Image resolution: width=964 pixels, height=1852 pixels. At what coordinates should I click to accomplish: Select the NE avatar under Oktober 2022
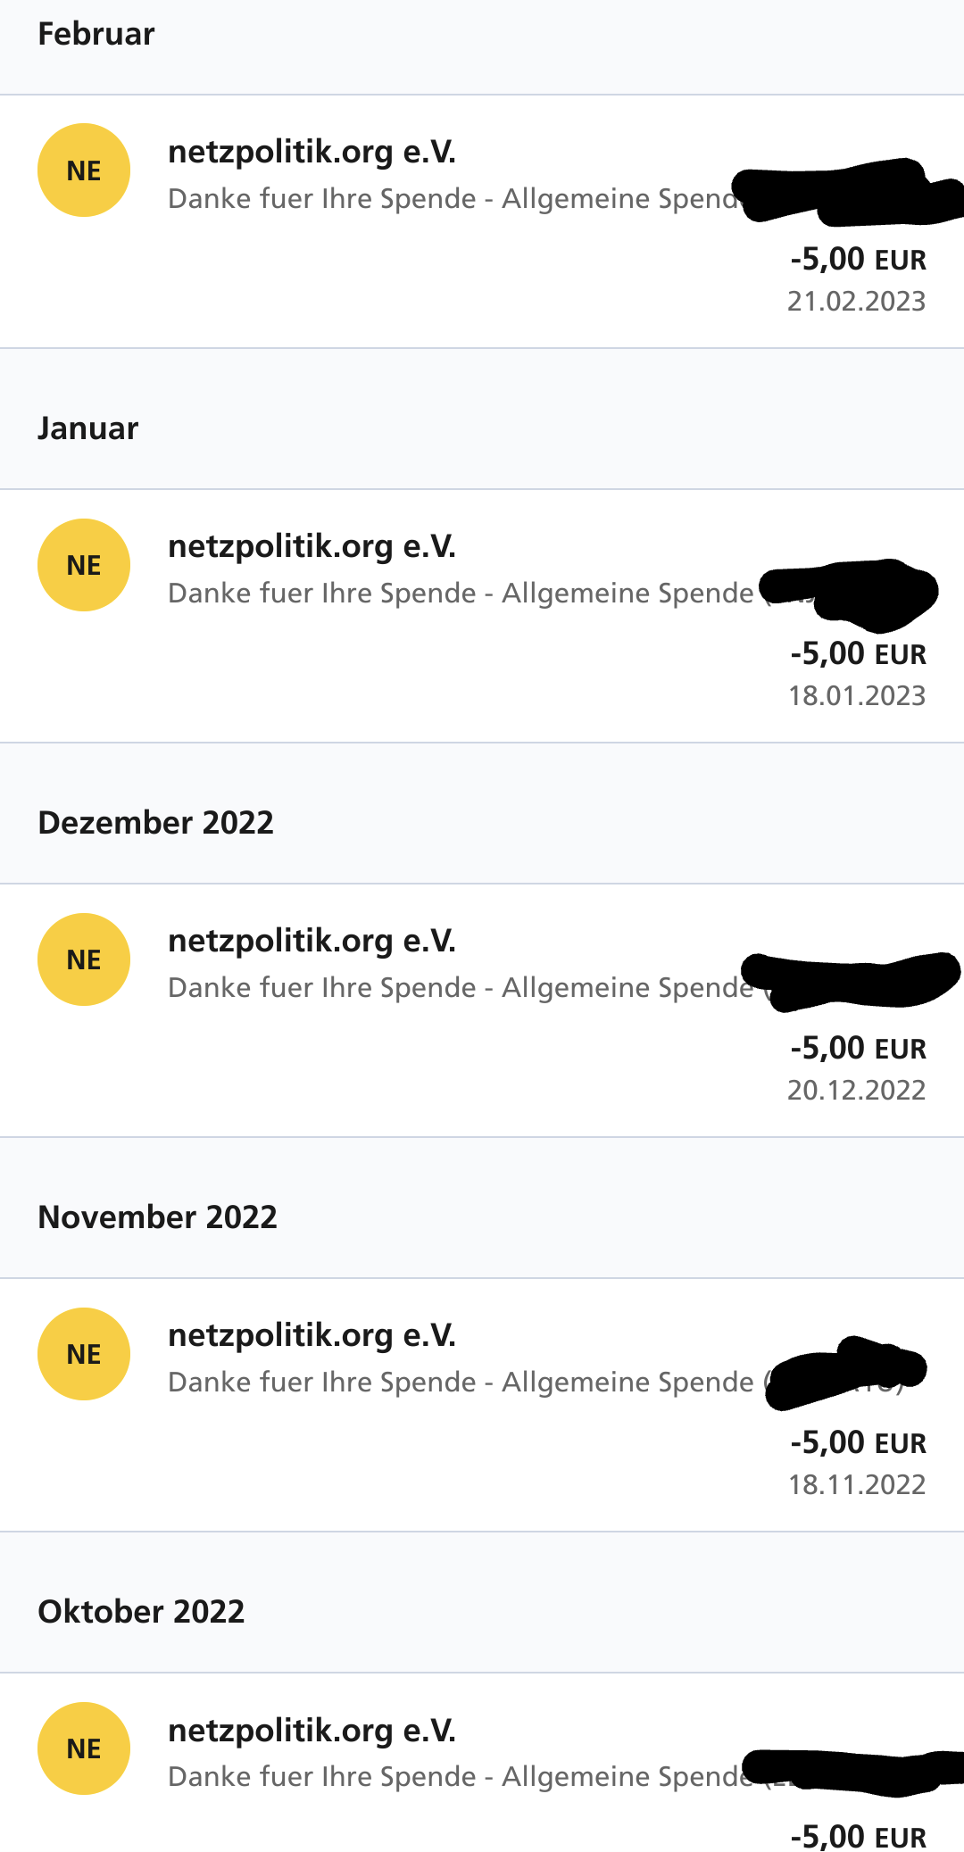pyautogui.click(x=84, y=1748)
